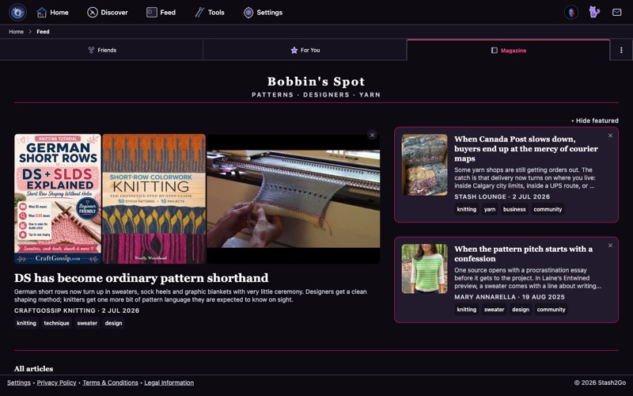Click the Canada Post article summary text
This screenshot has height=396, width=633.
coord(525,177)
